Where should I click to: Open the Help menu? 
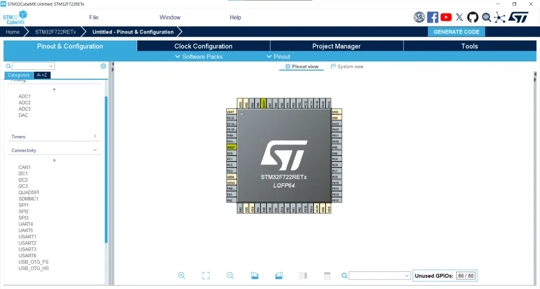tap(235, 17)
